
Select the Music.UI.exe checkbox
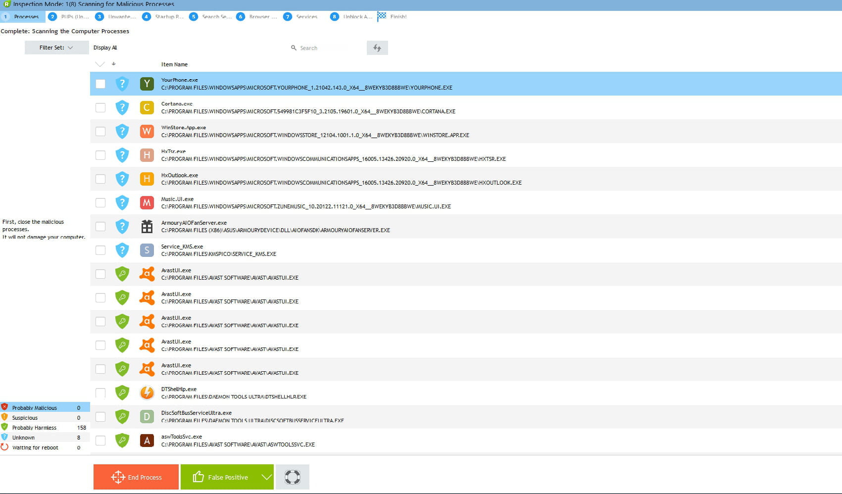point(100,203)
